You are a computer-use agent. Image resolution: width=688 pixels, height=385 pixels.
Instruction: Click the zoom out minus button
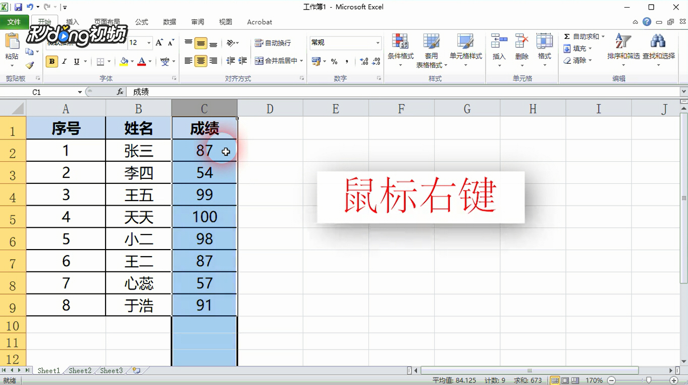tap(611, 380)
